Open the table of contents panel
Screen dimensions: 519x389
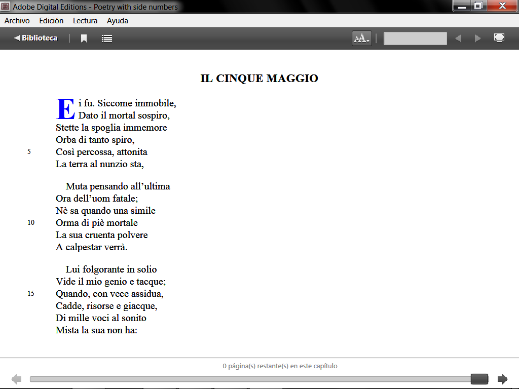pyautogui.click(x=107, y=38)
